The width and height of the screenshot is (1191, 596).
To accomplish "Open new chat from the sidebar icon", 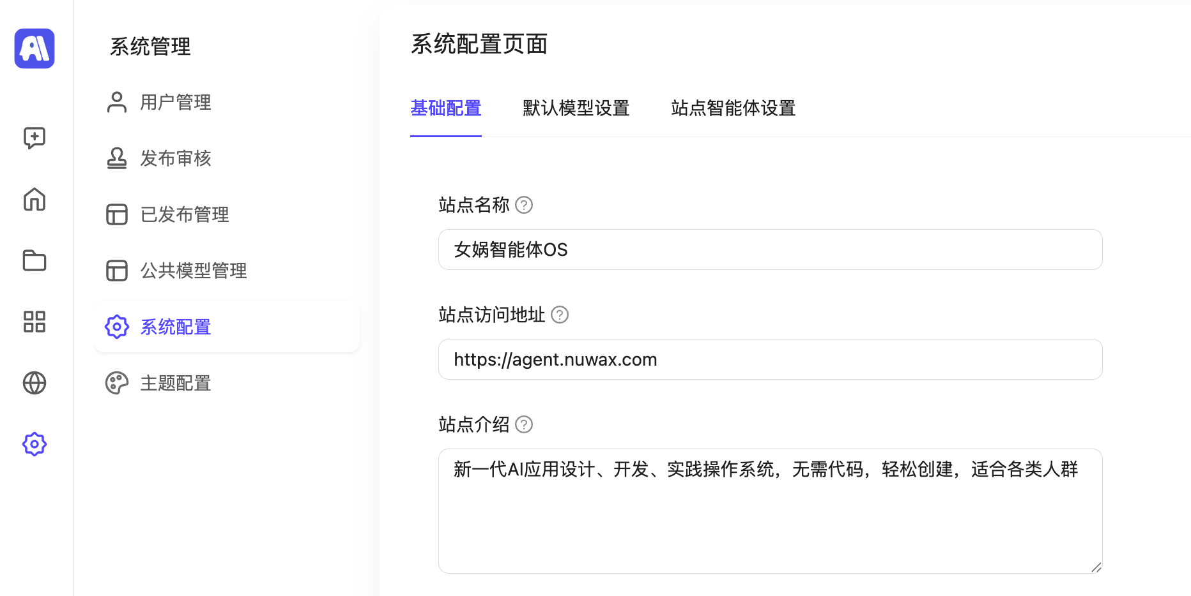I will point(35,138).
